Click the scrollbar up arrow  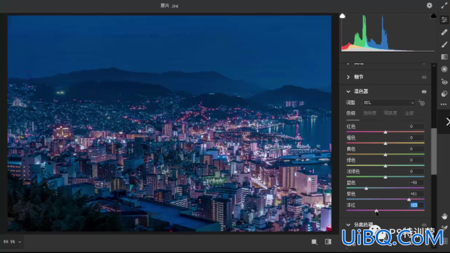[434, 66]
